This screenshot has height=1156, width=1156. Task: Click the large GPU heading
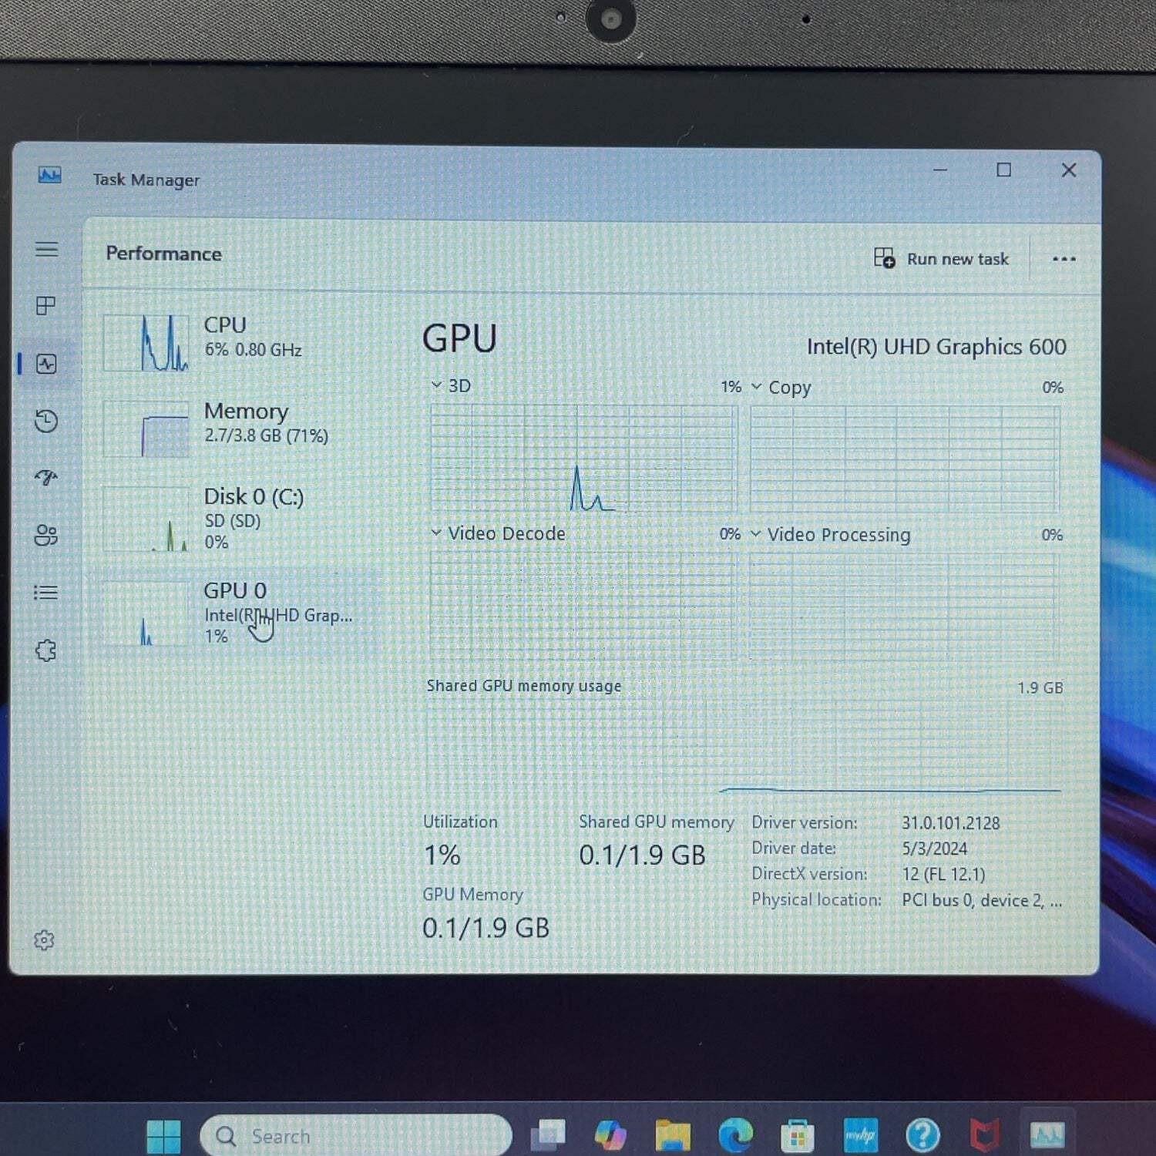click(459, 339)
